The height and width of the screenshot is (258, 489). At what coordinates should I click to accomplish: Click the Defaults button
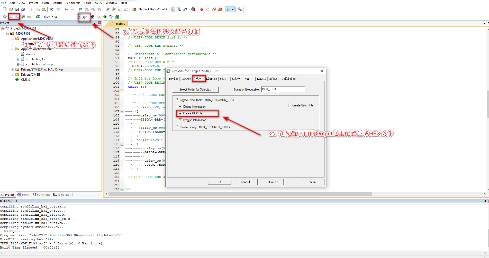[272, 182]
